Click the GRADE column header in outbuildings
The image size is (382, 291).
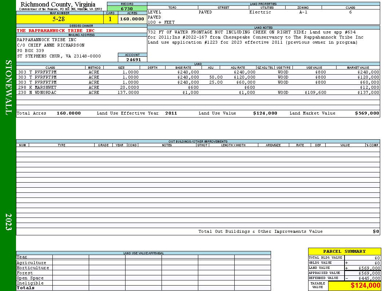(103, 145)
